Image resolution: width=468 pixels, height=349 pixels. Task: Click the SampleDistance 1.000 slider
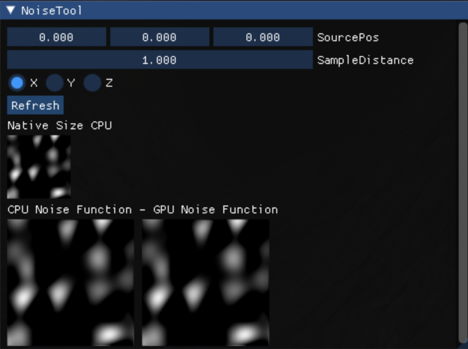pos(160,60)
